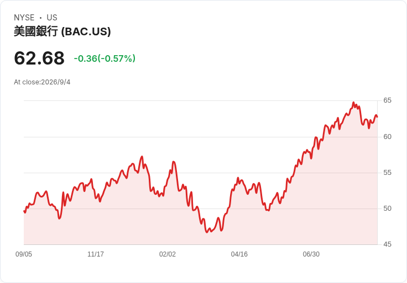The image size is (407, 283).
Task: Click the chart's lowest trough near 47
Action: pos(207,232)
